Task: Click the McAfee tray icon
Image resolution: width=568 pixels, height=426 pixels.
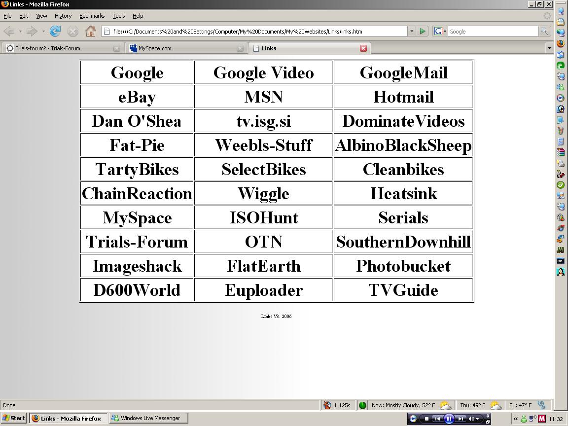Action: 542,419
